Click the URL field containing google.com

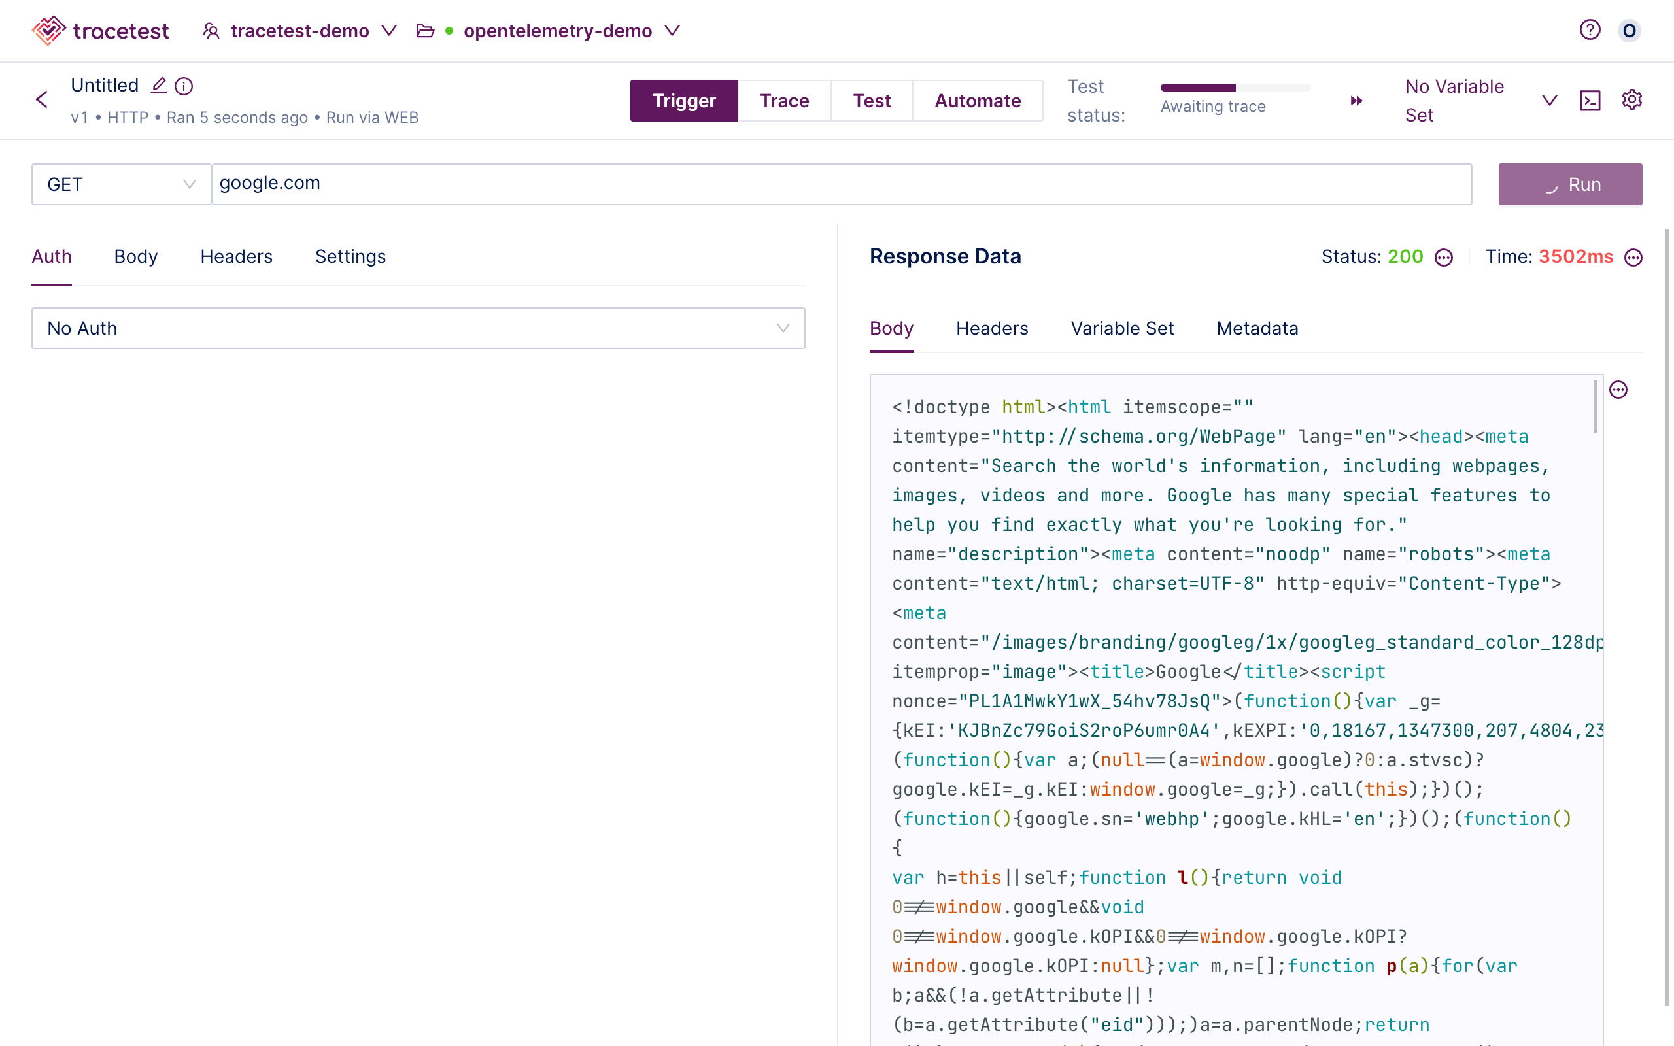coord(842,184)
